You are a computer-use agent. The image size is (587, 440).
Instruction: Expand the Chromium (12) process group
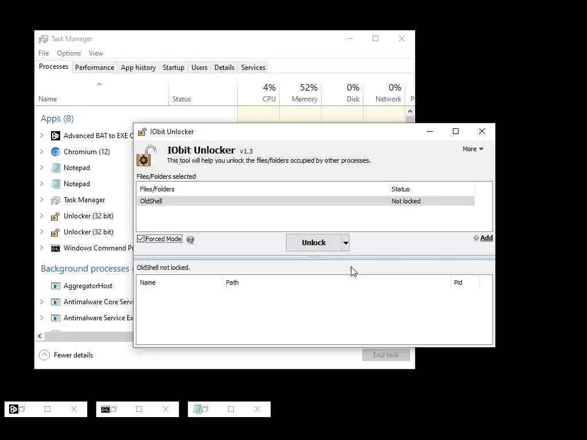[42, 151]
